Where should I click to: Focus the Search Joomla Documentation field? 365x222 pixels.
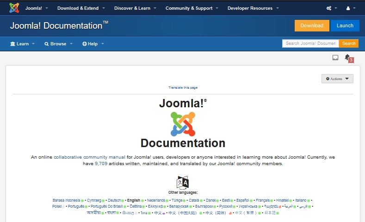tap(310, 43)
